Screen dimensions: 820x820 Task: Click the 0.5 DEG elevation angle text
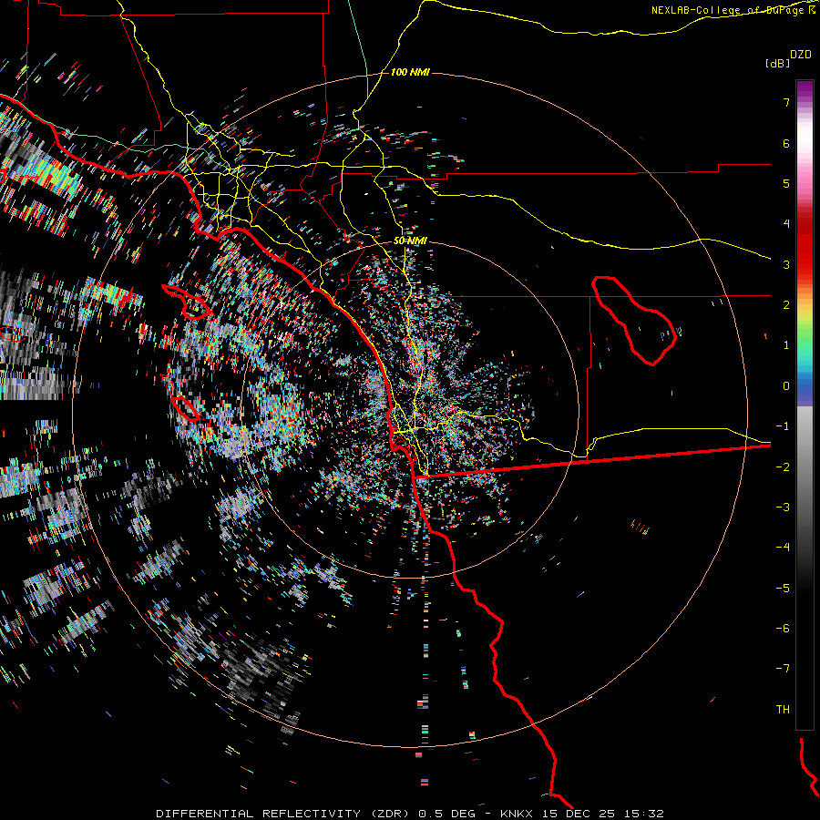click(447, 814)
